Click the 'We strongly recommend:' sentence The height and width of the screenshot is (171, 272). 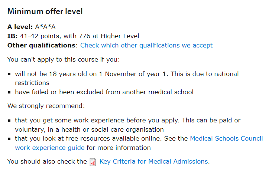coord(46,106)
